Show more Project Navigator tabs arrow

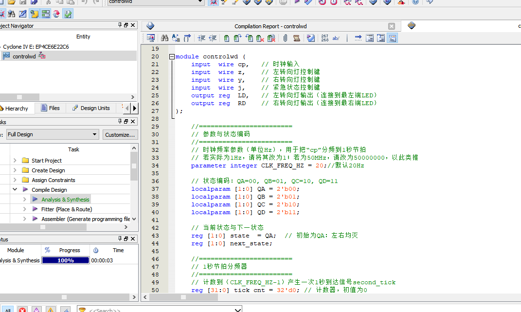point(134,108)
